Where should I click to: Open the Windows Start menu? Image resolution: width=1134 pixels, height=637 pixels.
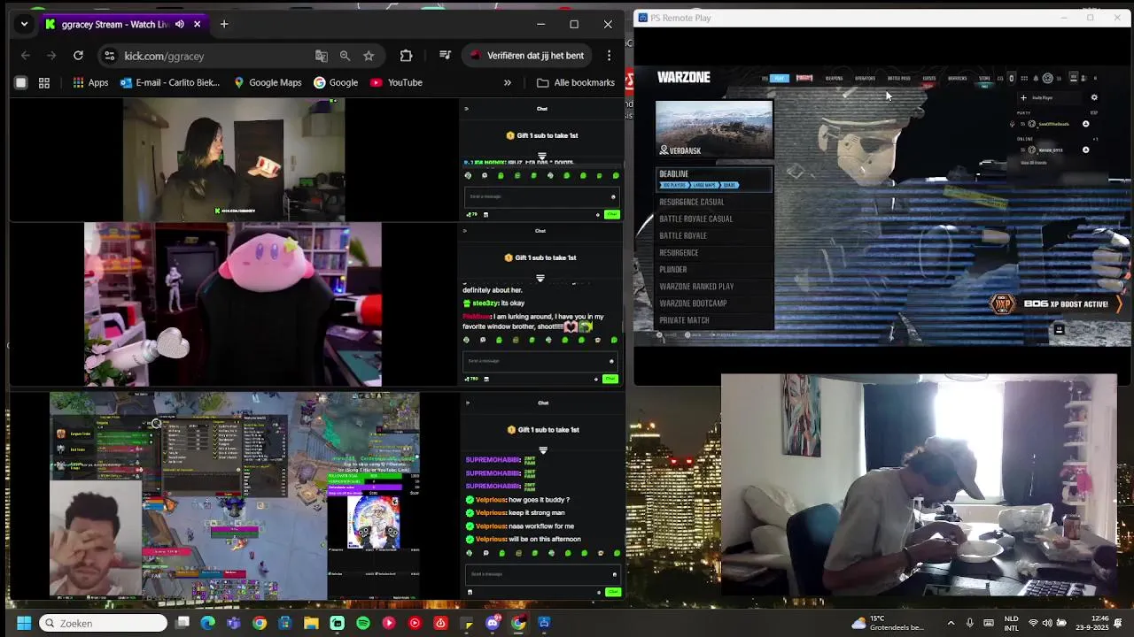(24, 623)
